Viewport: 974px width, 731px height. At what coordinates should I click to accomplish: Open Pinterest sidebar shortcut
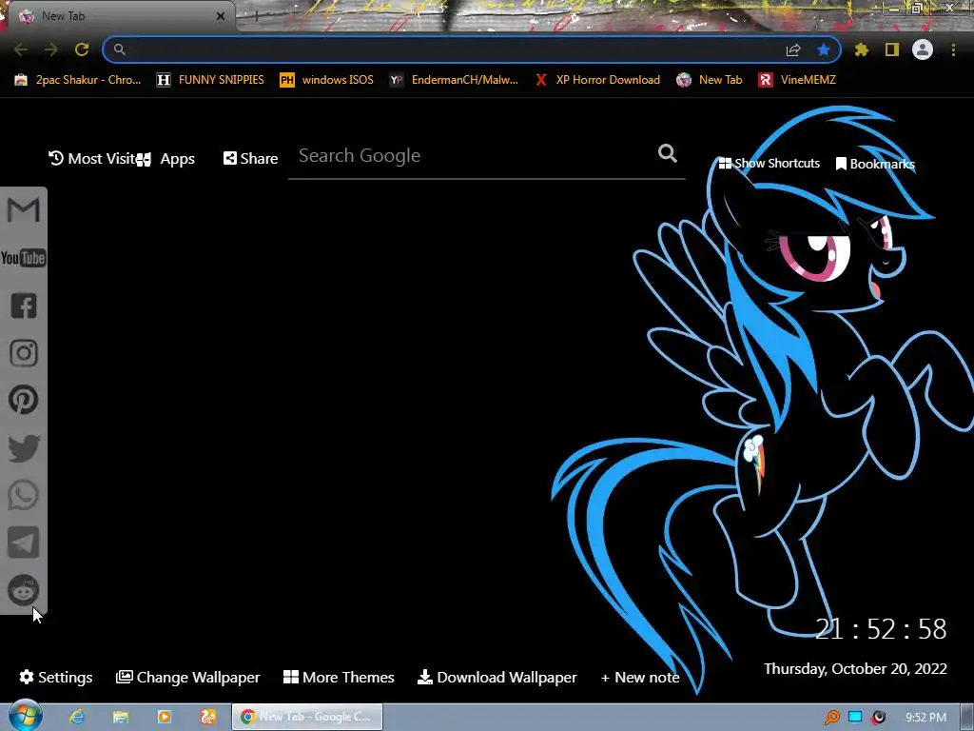pyautogui.click(x=24, y=400)
